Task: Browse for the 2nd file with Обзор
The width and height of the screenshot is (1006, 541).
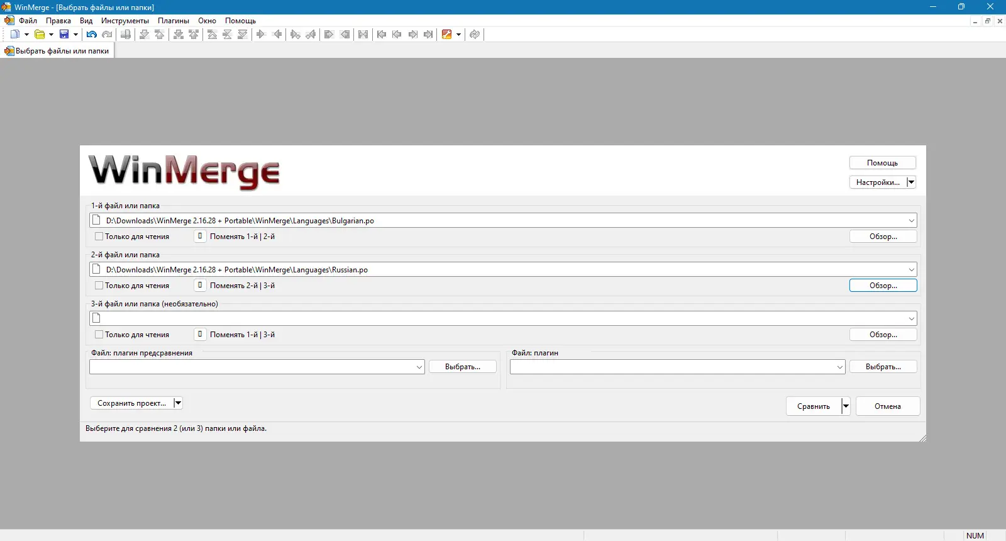Action: (883, 286)
